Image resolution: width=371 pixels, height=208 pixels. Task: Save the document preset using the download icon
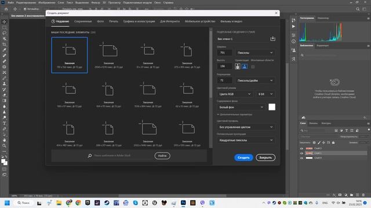point(272,39)
